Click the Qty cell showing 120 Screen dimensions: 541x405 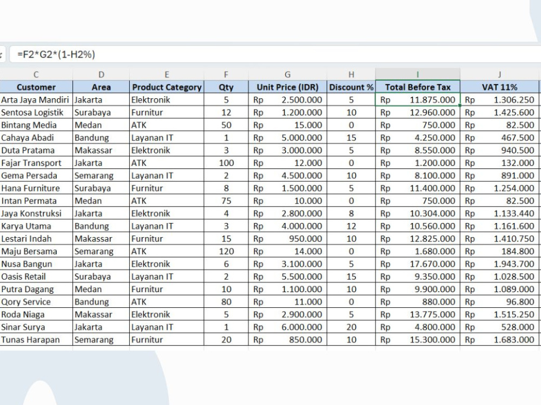[226, 252]
